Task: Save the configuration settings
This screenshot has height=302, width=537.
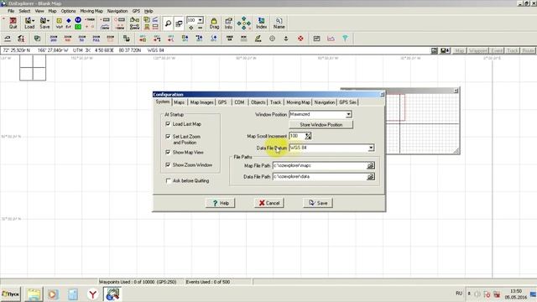Action: [x=318, y=203]
